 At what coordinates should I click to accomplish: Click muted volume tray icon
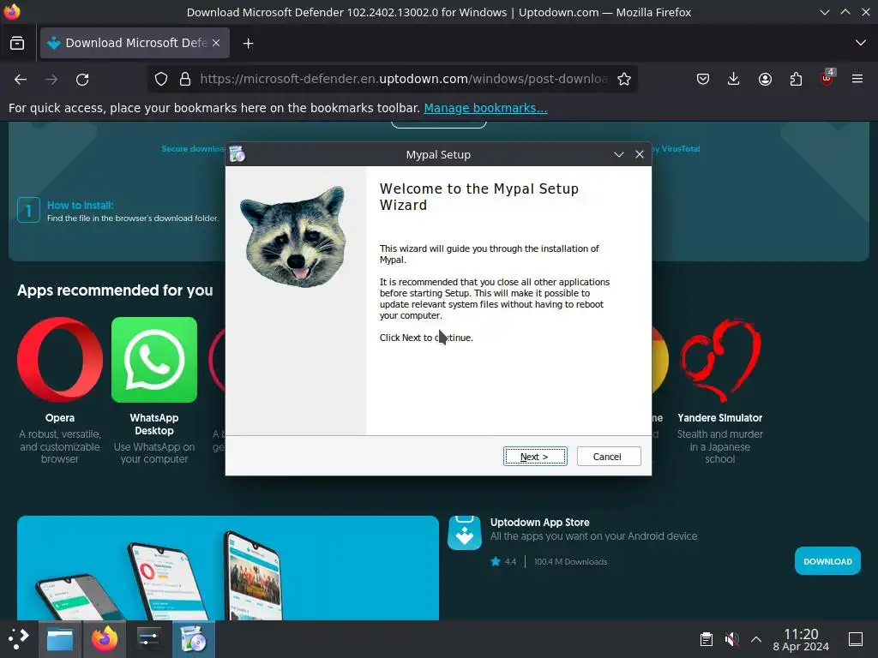[731, 639]
